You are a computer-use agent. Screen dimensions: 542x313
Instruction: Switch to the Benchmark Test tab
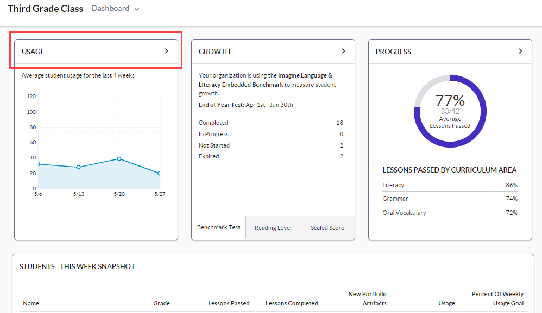click(218, 227)
